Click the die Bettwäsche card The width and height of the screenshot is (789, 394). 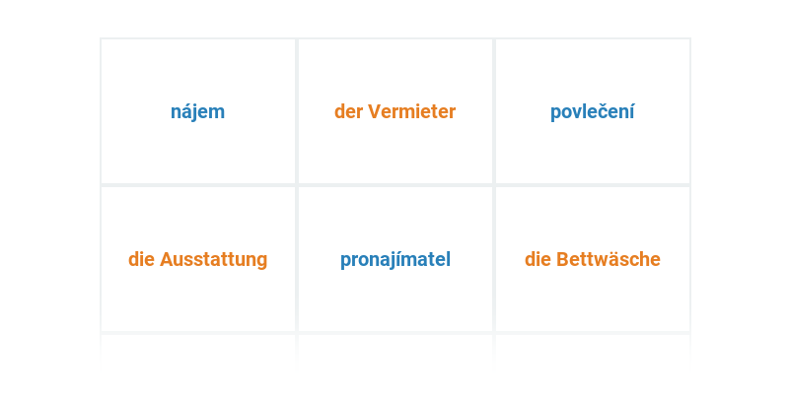click(x=592, y=259)
